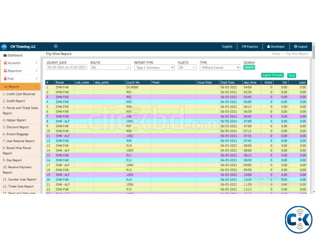Click the JOURNY_DATE range field

(x=67, y=67)
